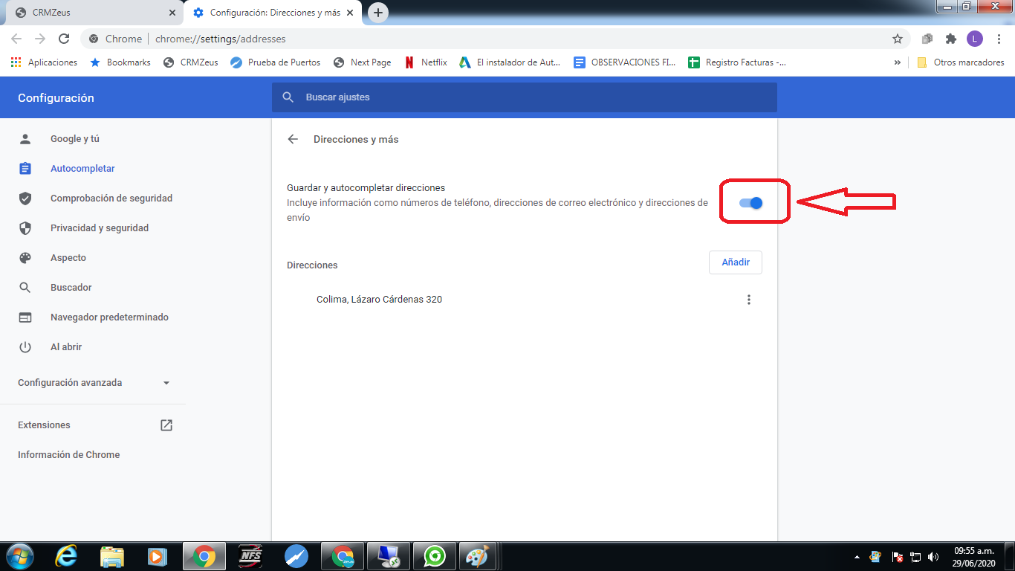Open the Chrome three-dot menu
The width and height of the screenshot is (1015, 571).
click(x=999, y=39)
